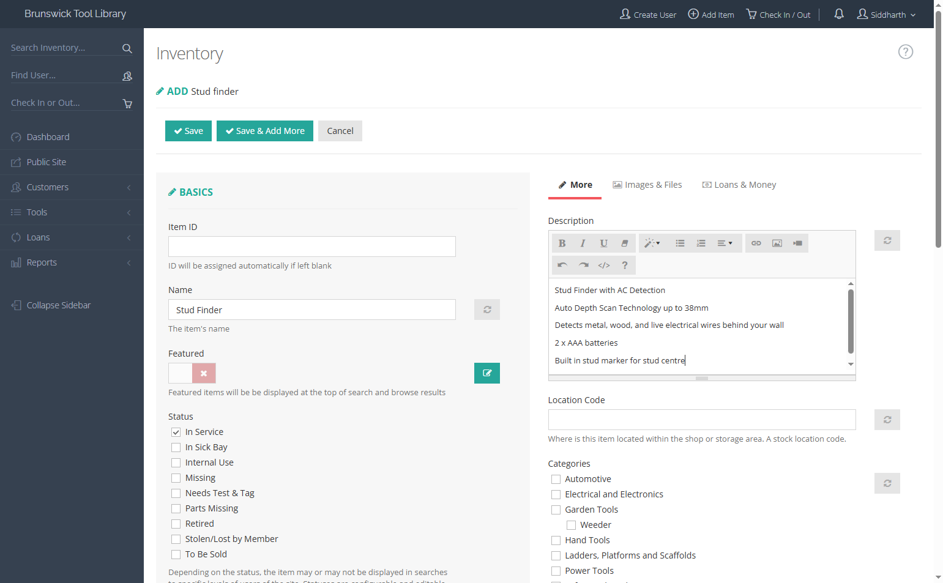Insert an ordered numbered list
This screenshot has height=583, width=943.
(x=701, y=243)
